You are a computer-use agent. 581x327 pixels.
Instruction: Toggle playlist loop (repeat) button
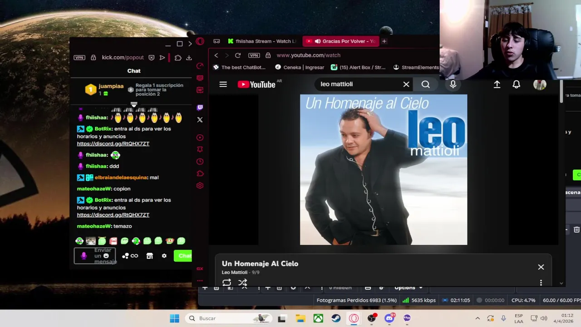(226, 282)
